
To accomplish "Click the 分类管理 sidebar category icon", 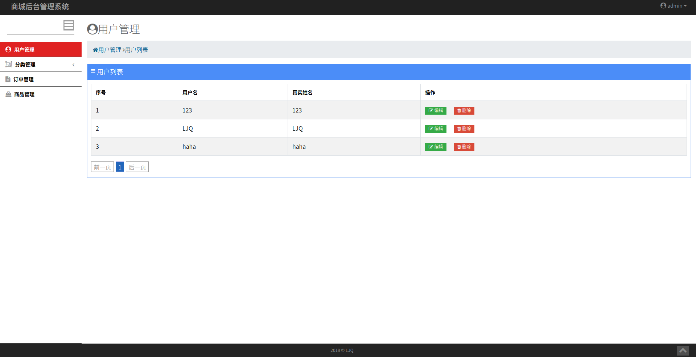I will (x=9, y=64).
